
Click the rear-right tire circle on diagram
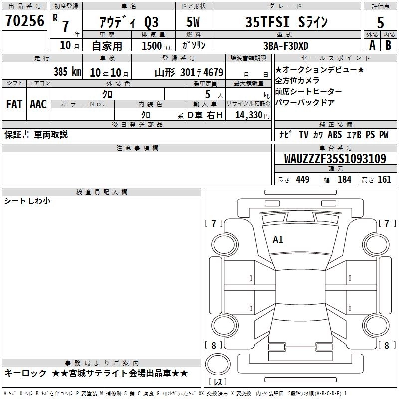click(376, 326)
